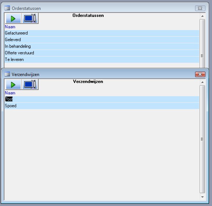Click scroll down arrow in Verzendwijzen list
The width and height of the screenshot is (212, 206).
202,197
